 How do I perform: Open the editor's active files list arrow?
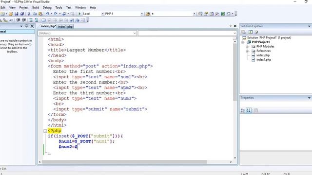(231, 26)
